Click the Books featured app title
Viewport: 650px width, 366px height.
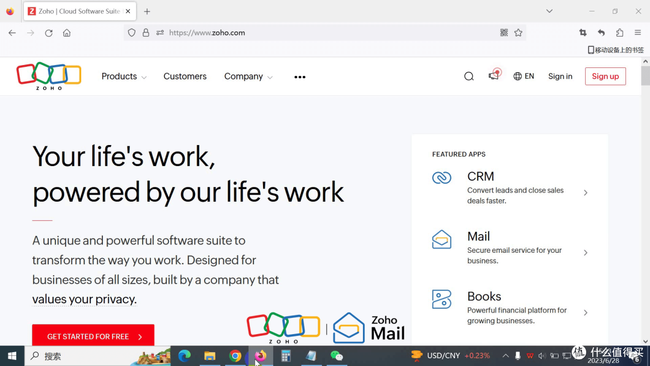coord(484,297)
